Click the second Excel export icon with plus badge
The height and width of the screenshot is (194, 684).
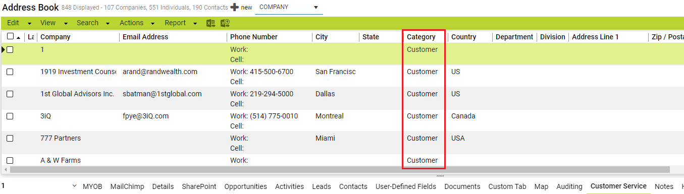pyautogui.click(x=225, y=23)
